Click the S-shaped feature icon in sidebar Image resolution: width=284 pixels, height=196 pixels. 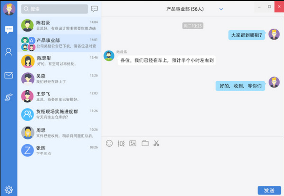pyautogui.click(x=9, y=97)
